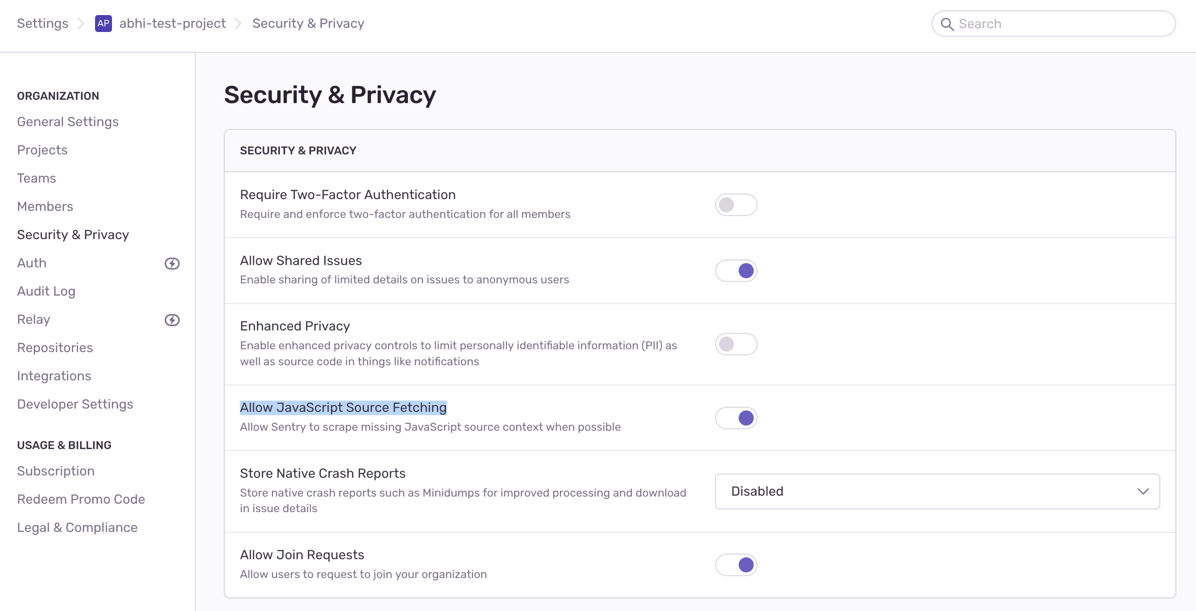Screen dimensions: 1196x611
Task: Open Subscription under Usage & Billing
Action: (56, 471)
